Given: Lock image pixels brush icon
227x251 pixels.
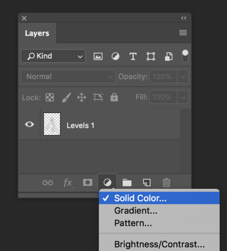Looking at the screenshot, I should coord(66,97).
